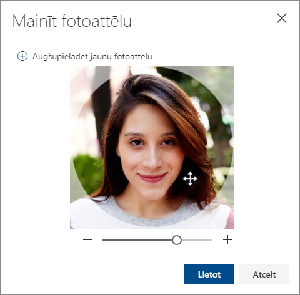Open Augšupielādēt jaunu fotoattēlu link

(x=92, y=56)
